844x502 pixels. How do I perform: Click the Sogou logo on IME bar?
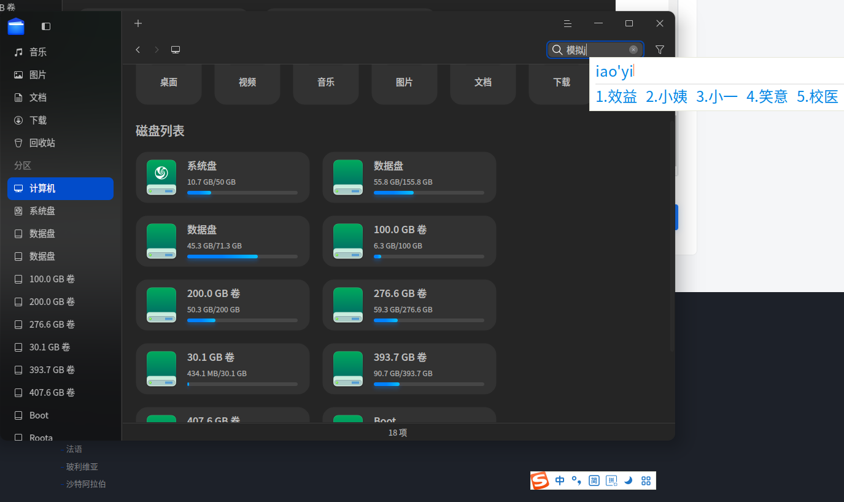click(540, 481)
